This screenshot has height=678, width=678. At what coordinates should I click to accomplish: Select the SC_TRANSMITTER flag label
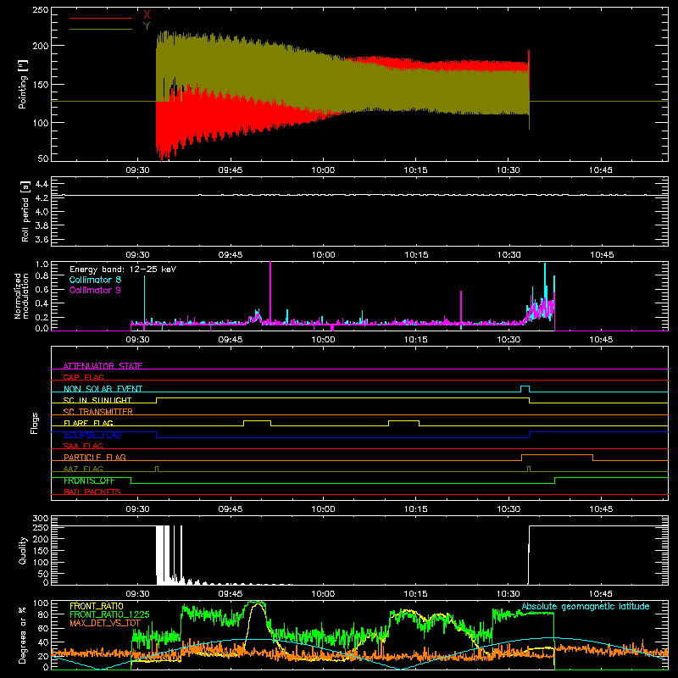(x=98, y=411)
